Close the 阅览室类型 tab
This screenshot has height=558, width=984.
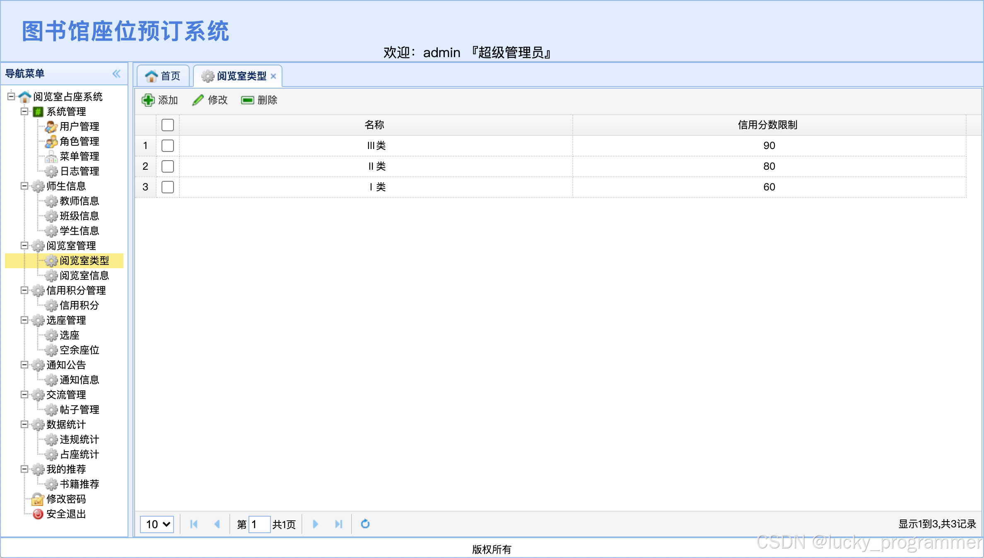(273, 76)
